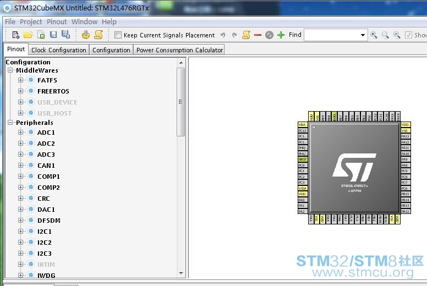The image size is (427, 286).
Task: Select USB_DEVICE under MiddleWares
Action: (57, 102)
